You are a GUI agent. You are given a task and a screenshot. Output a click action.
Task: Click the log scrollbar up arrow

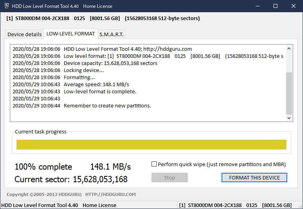coord(289,48)
